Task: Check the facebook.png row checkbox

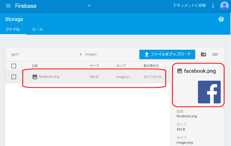Action: [14, 77]
